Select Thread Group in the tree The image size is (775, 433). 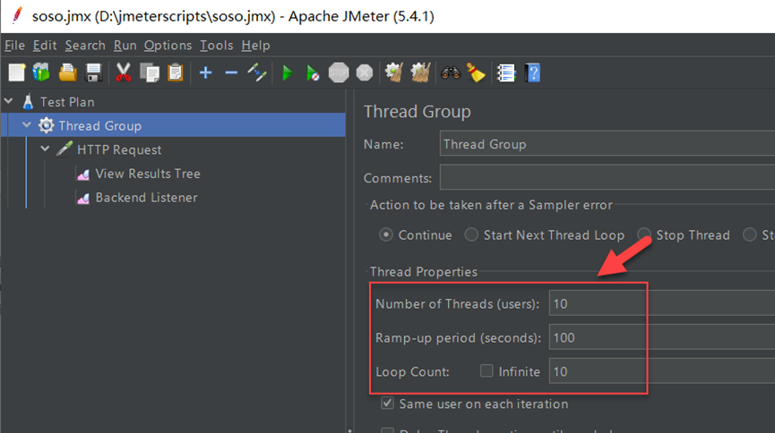coord(99,125)
